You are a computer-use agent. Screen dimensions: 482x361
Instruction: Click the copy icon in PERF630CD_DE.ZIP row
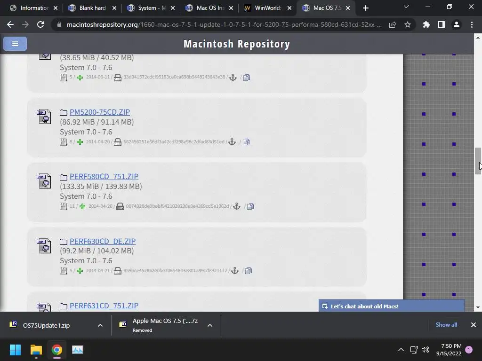click(249, 271)
